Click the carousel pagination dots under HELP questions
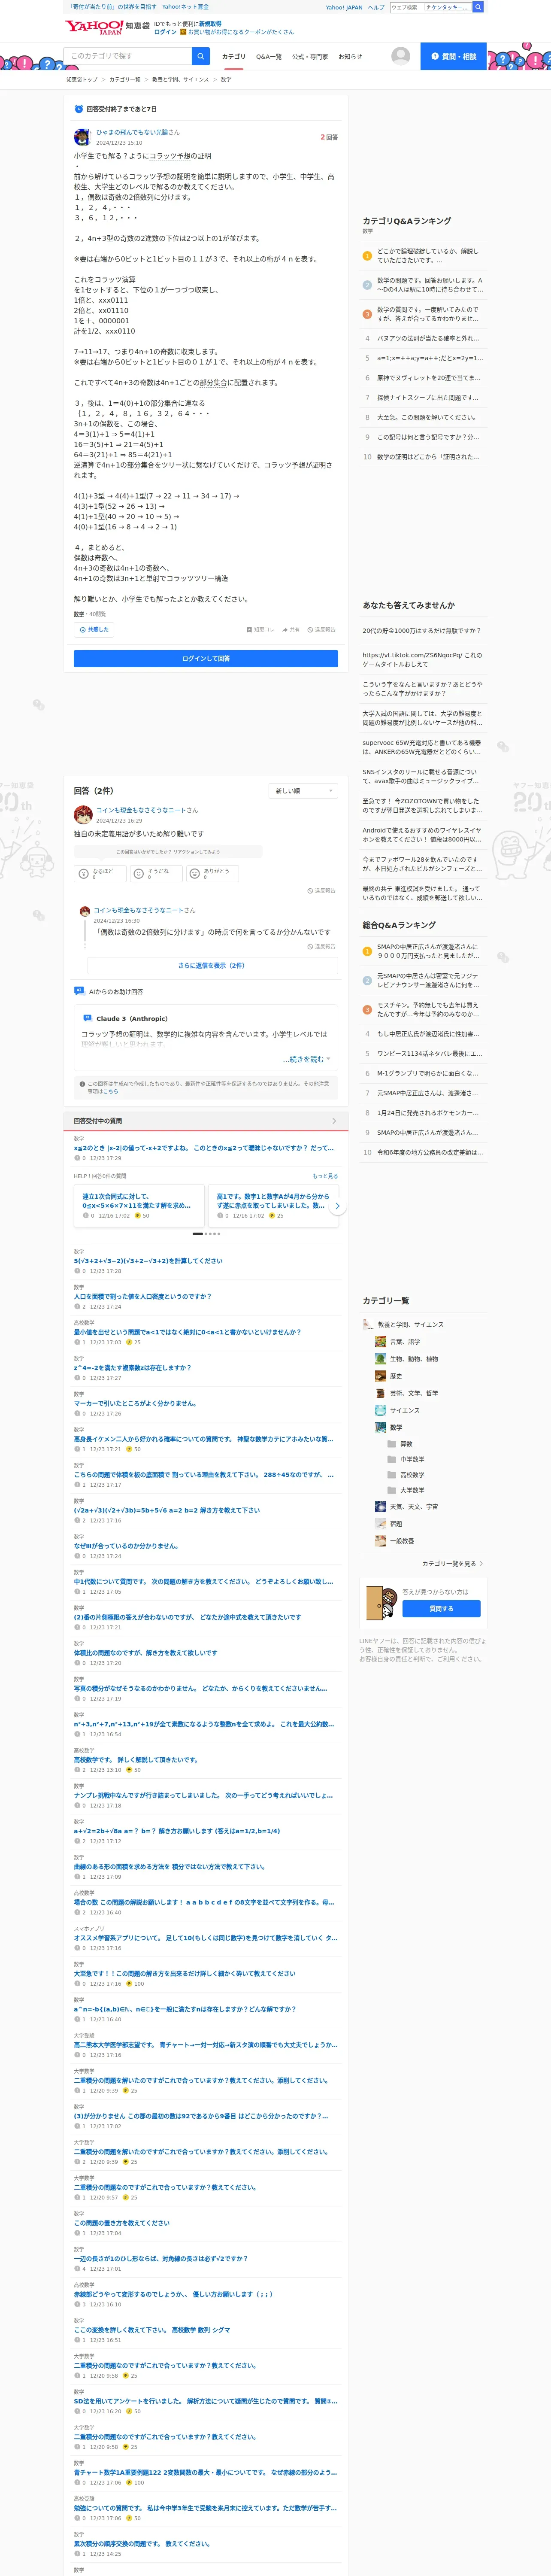This screenshot has width=551, height=2576. coord(206,1234)
